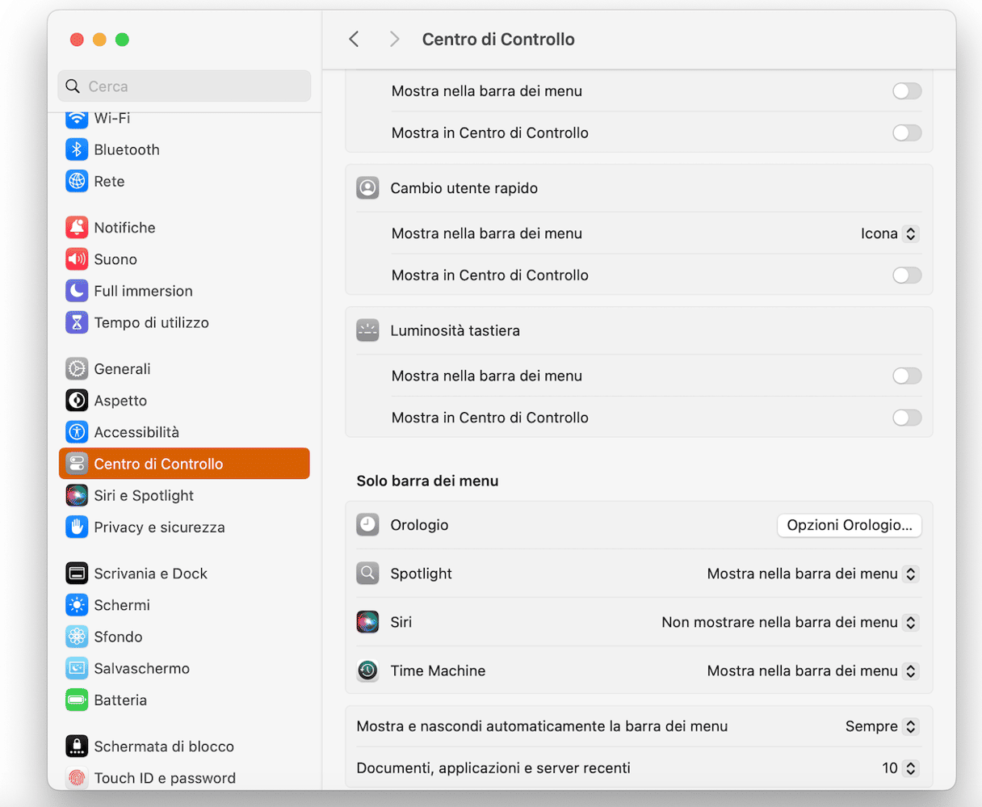Image resolution: width=982 pixels, height=807 pixels.
Task: Open the Spotlight menu bar dropdown
Action: point(812,574)
